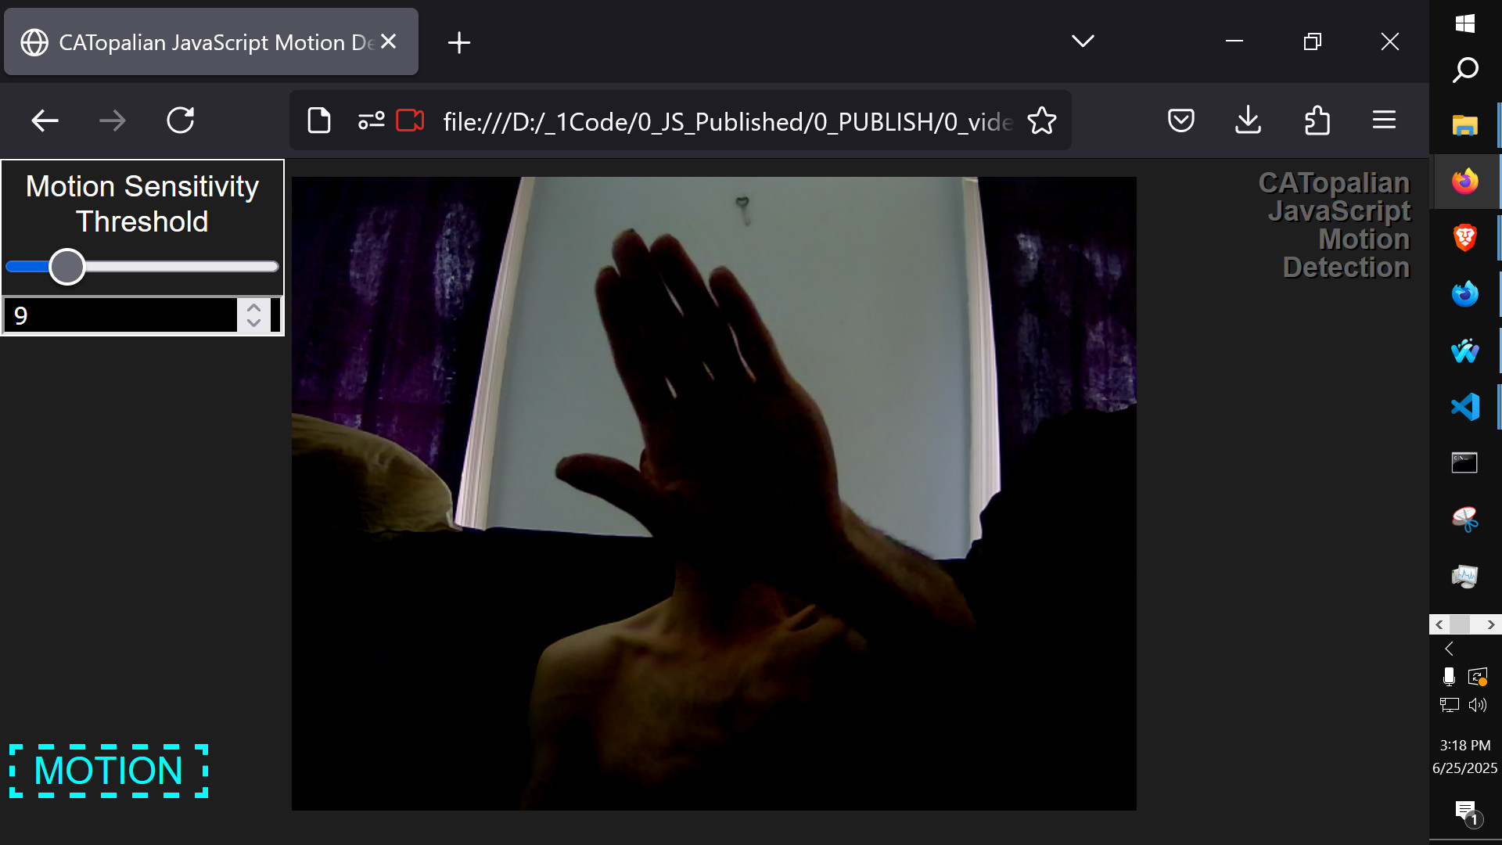Click the taskbar scroll right arrow
This screenshot has width=1502, height=845.
coord(1491,624)
